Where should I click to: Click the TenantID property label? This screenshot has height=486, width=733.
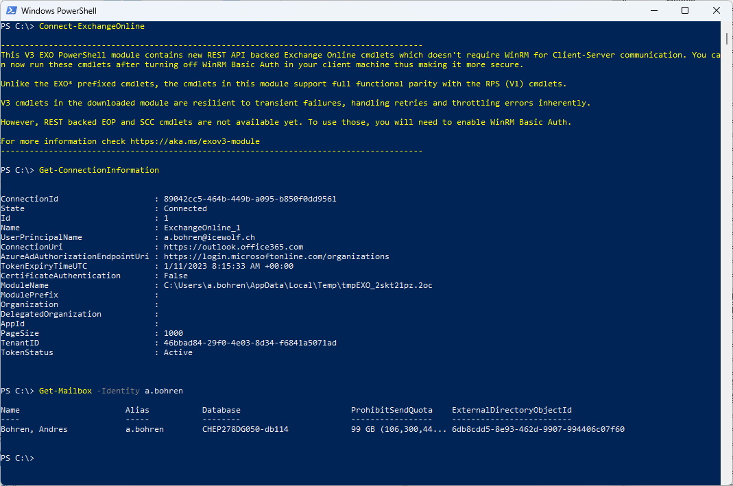[x=20, y=343]
